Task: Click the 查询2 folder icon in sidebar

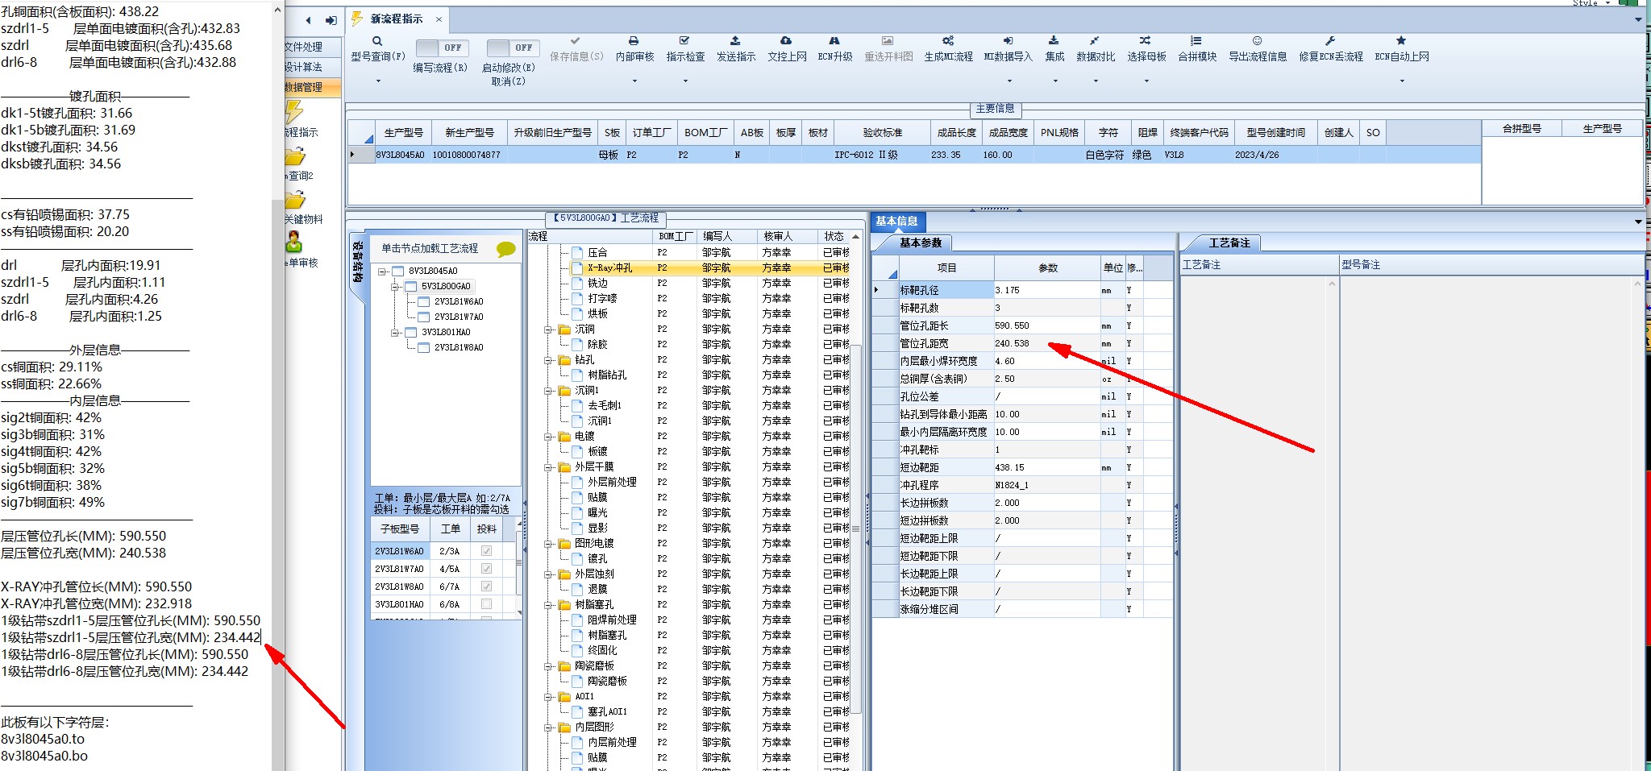Action: click(x=295, y=156)
